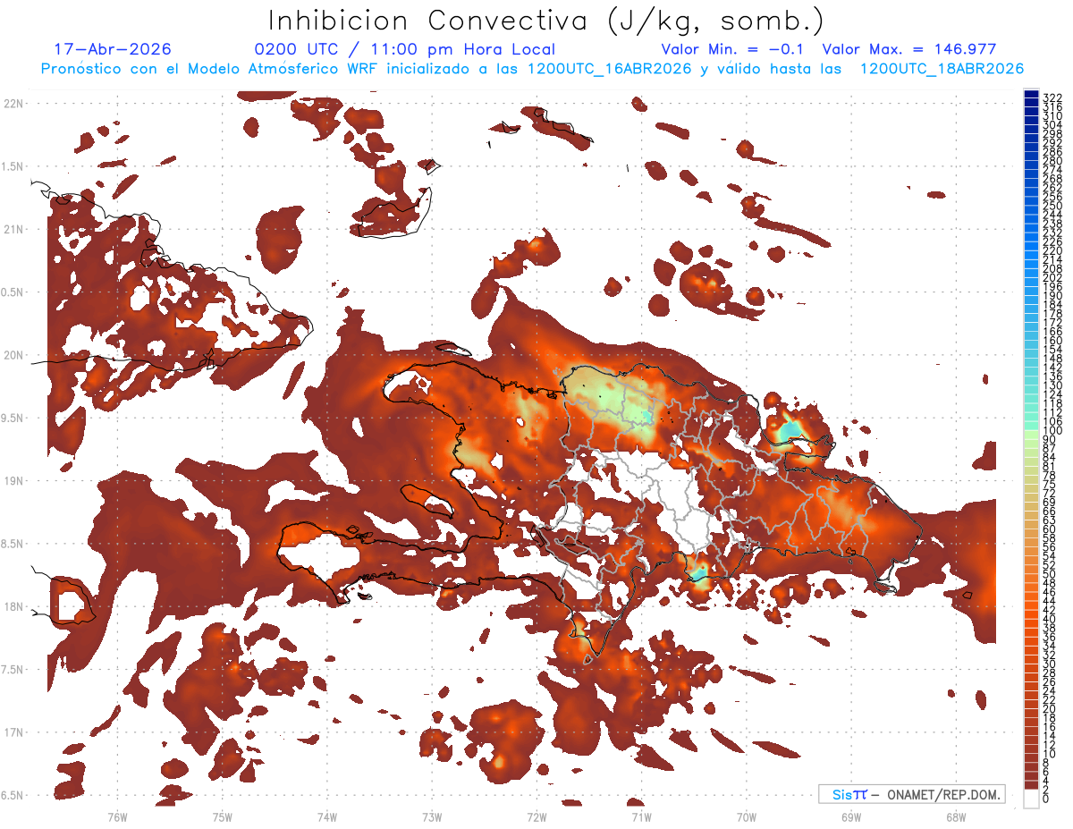Click the 76W longitude axis label
The height and width of the screenshot is (829, 1073).
[x=117, y=817]
